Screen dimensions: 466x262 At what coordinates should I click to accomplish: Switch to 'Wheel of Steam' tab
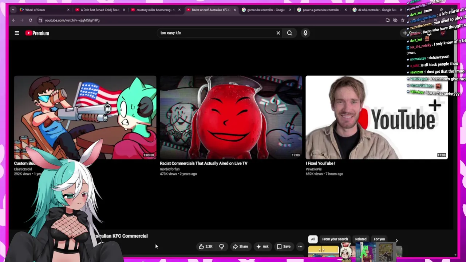click(44, 10)
